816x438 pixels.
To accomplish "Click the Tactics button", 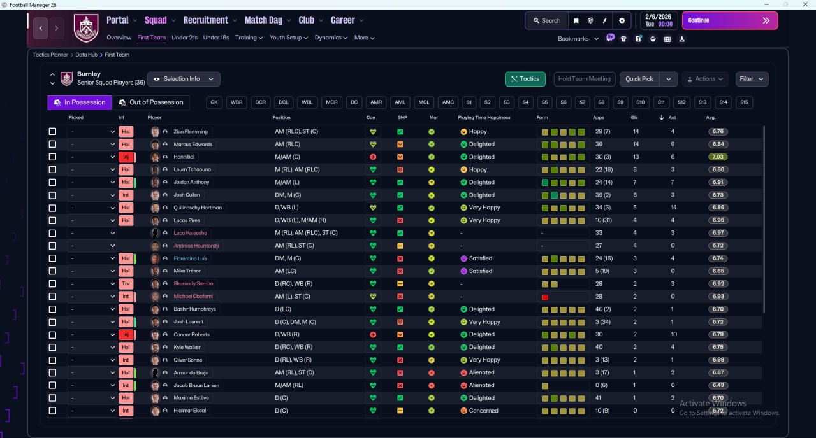I will pyautogui.click(x=525, y=79).
